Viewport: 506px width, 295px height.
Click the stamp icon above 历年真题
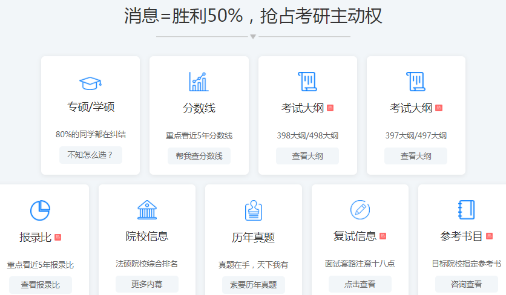[254, 210]
